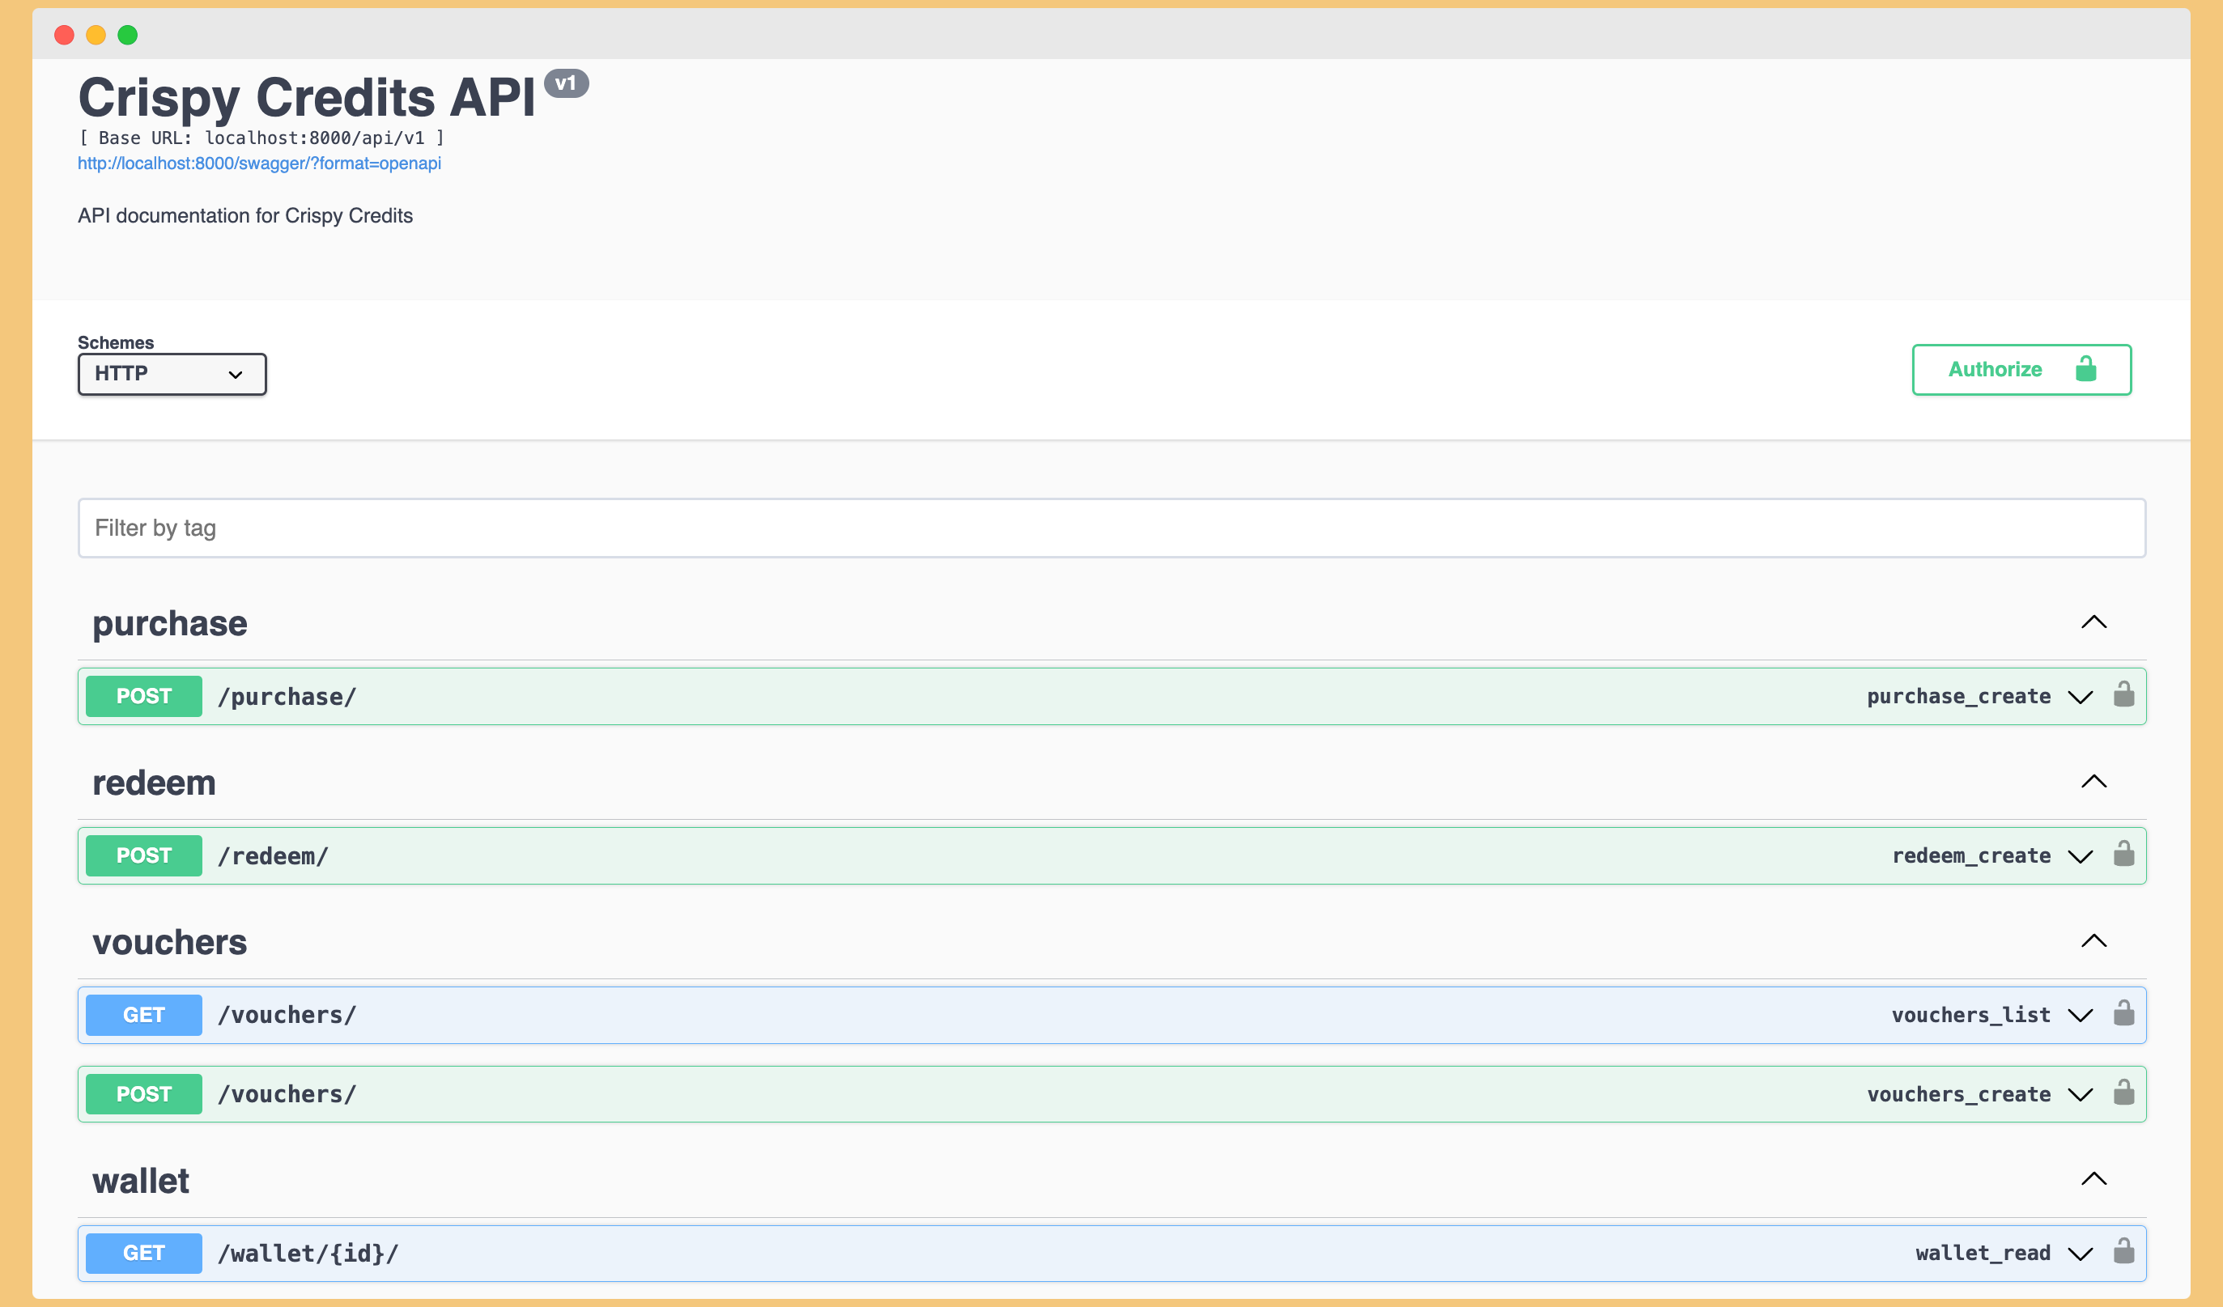Collapse the wallet tag section
Image resolution: width=2223 pixels, height=1307 pixels.
2093,1179
